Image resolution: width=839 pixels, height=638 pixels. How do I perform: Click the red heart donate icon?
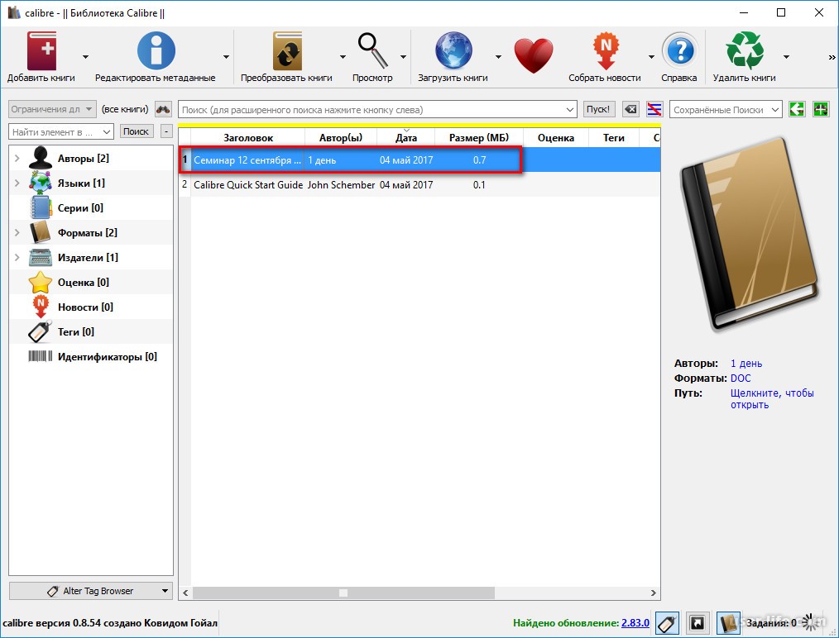pos(534,55)
